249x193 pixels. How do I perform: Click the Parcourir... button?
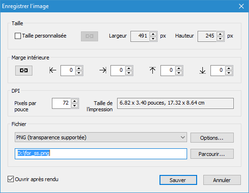(x=212, y=154)
